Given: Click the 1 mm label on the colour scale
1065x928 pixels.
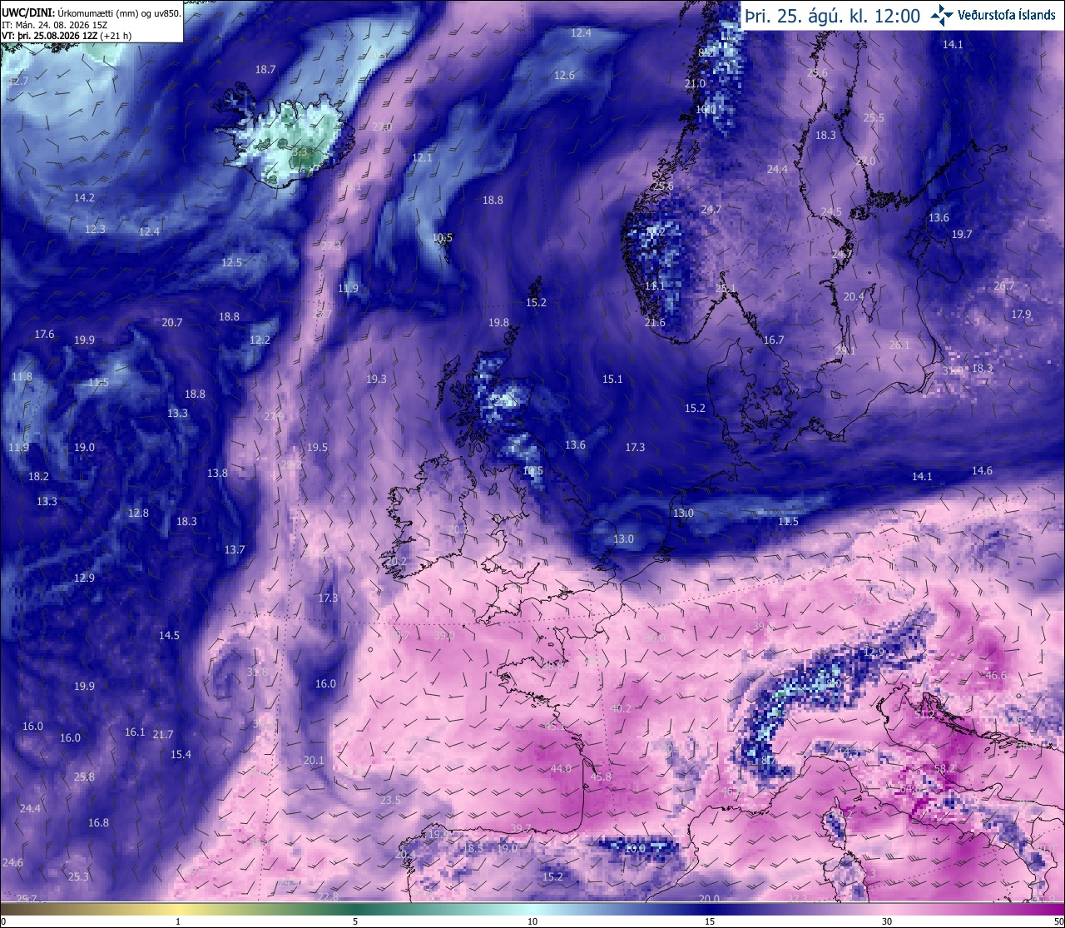Looking at the screenshot, I should 178,921.
